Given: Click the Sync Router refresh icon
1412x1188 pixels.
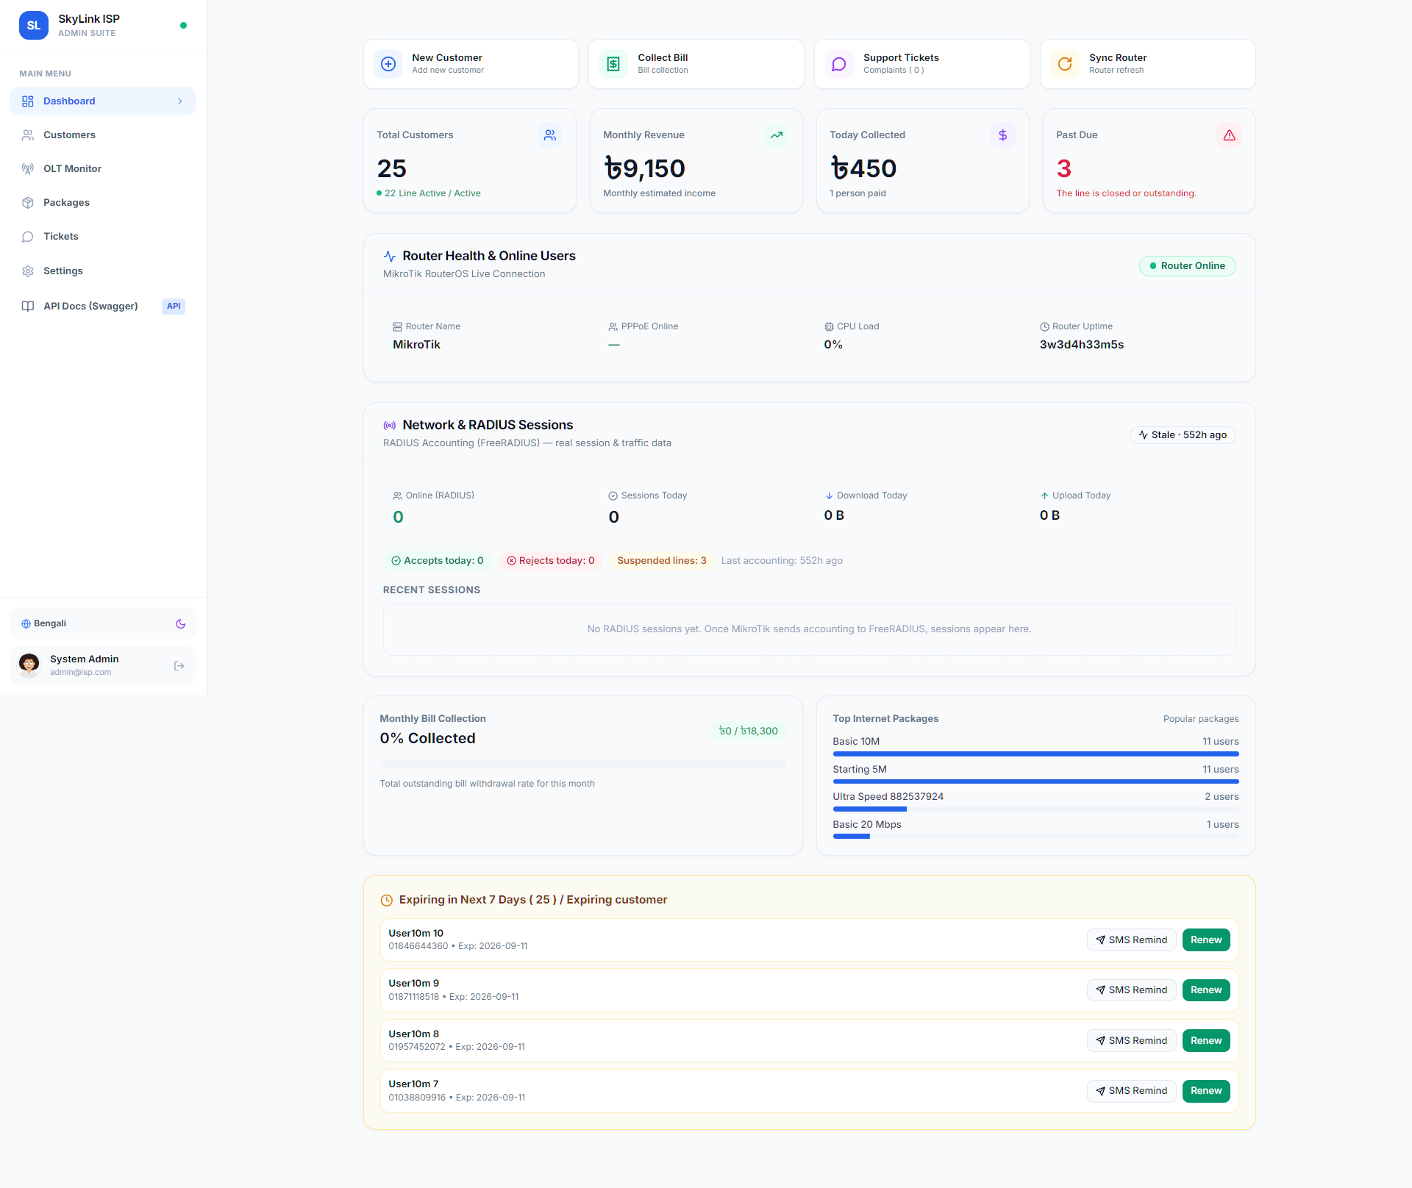Looking at the screenshot, I should pyautogui.click(x=1065, y=65).
